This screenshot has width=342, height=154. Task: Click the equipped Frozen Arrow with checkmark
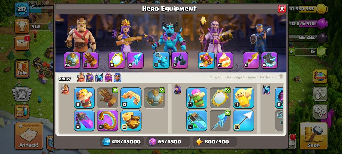point(220,121)
